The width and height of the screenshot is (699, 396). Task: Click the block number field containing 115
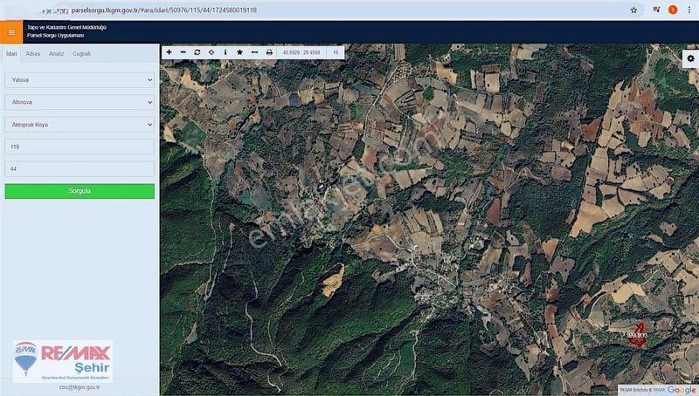[80, 147]
